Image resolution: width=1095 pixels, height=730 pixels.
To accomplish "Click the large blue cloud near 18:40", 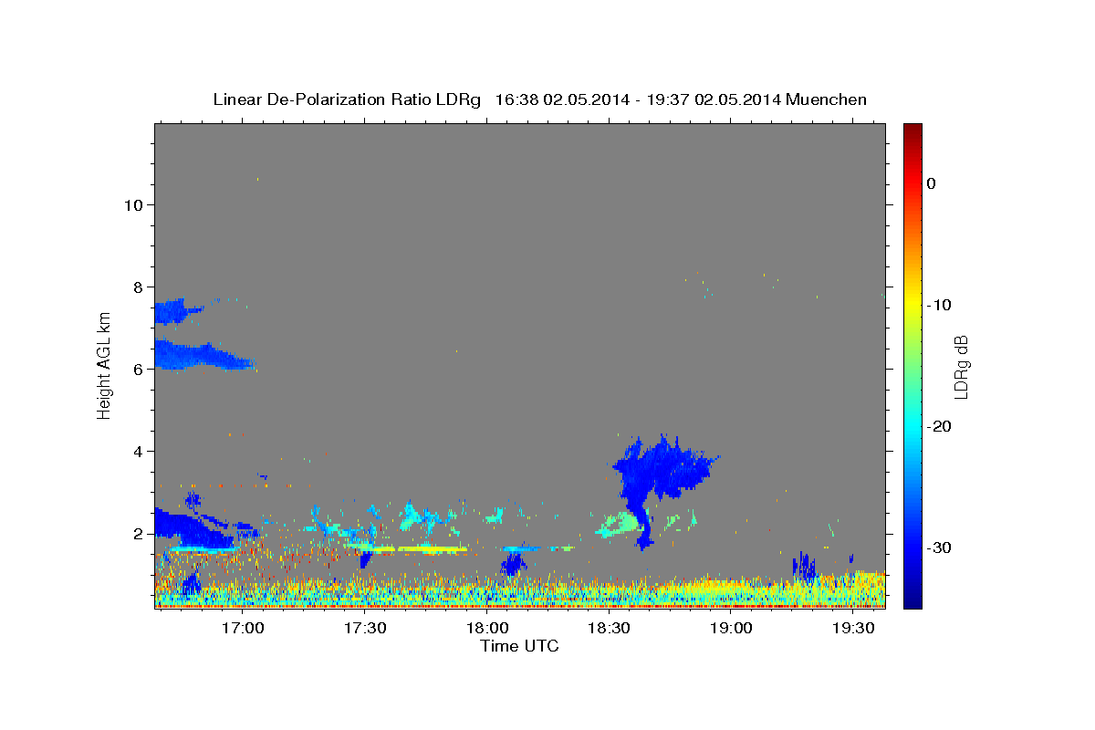I will [x=662, y=470].
